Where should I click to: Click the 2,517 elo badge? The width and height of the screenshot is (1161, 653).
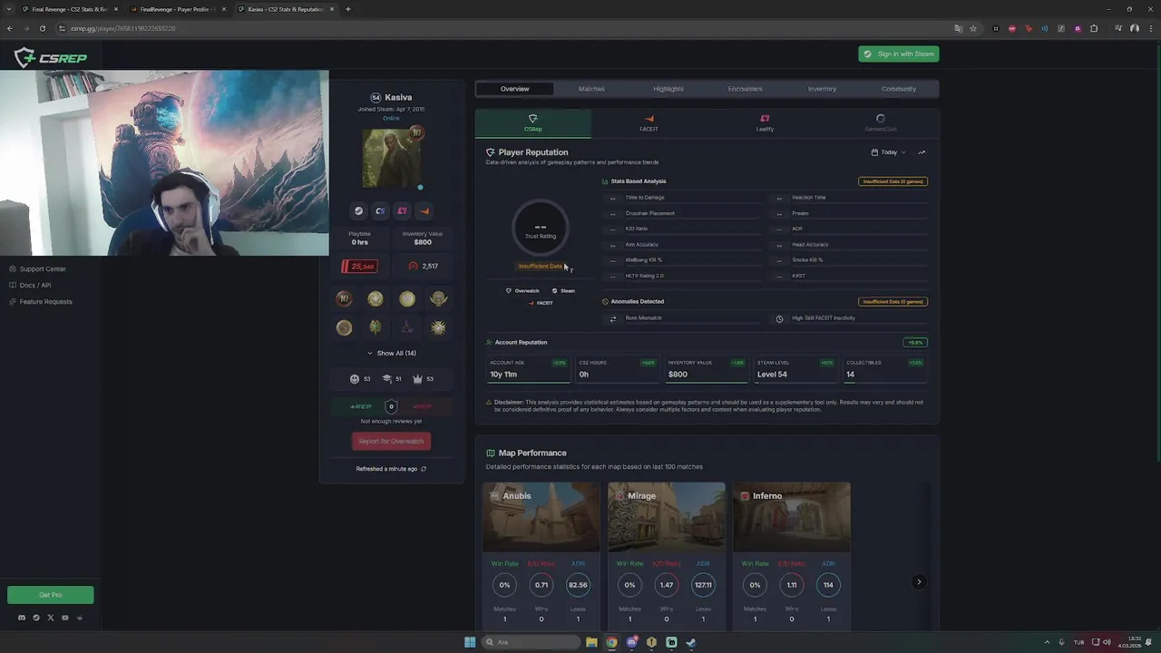coord(424,266)
